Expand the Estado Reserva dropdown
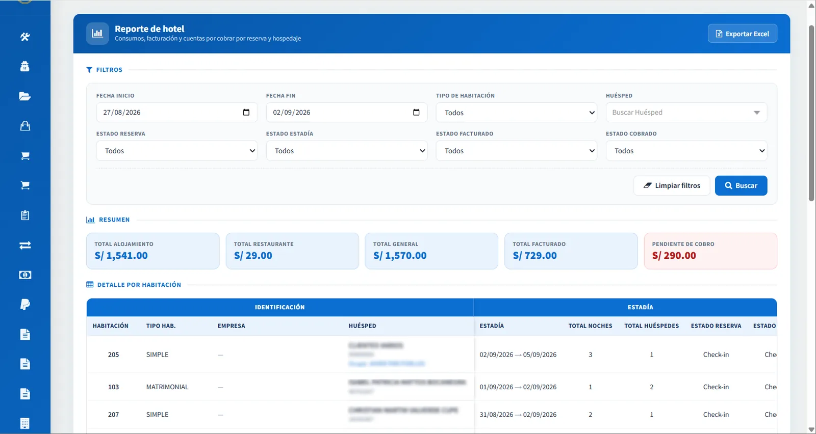Viewport: 816px width, 434px height. coord(176,151)
